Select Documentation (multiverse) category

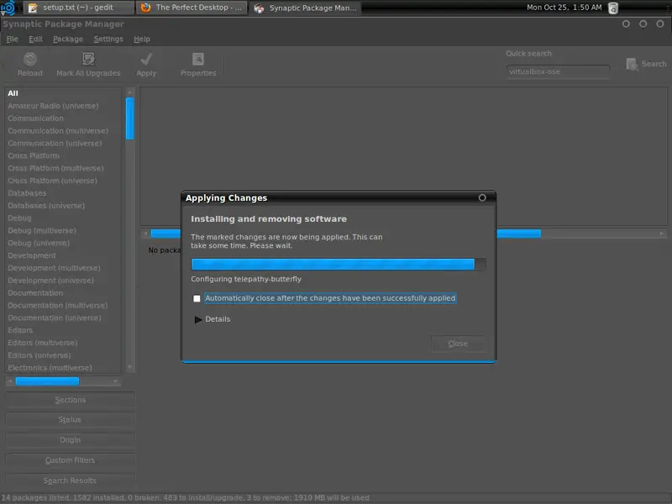64,305
